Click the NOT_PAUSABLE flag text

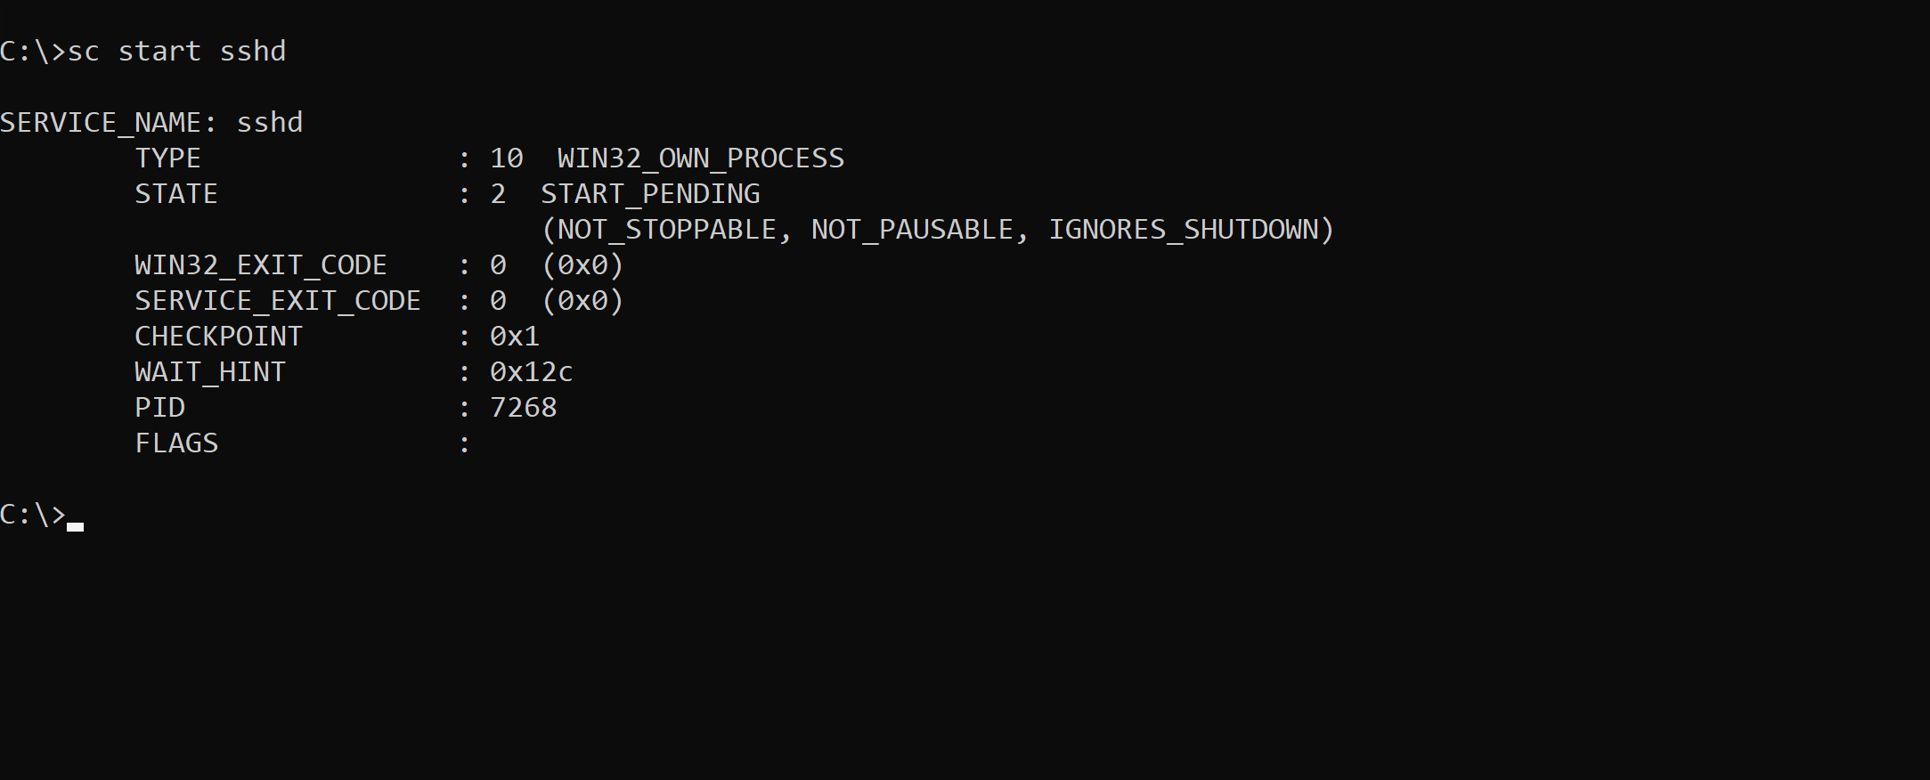(912, 230)
